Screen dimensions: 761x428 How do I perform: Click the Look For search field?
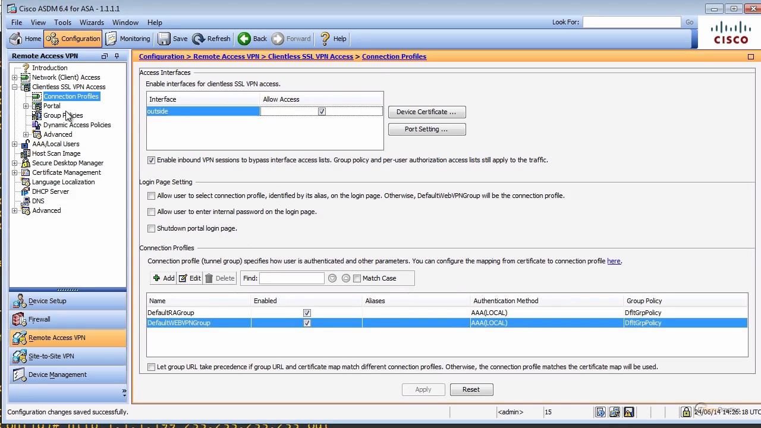[x=631, y=22]
